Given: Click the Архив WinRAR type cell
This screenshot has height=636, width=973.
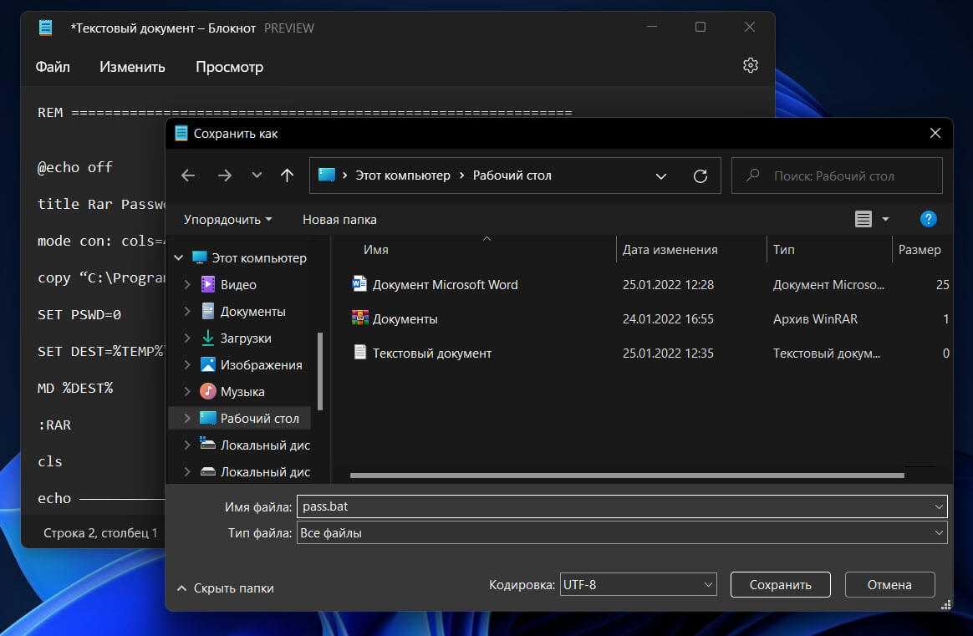Looking at the screenshot, I should point(815,319).
